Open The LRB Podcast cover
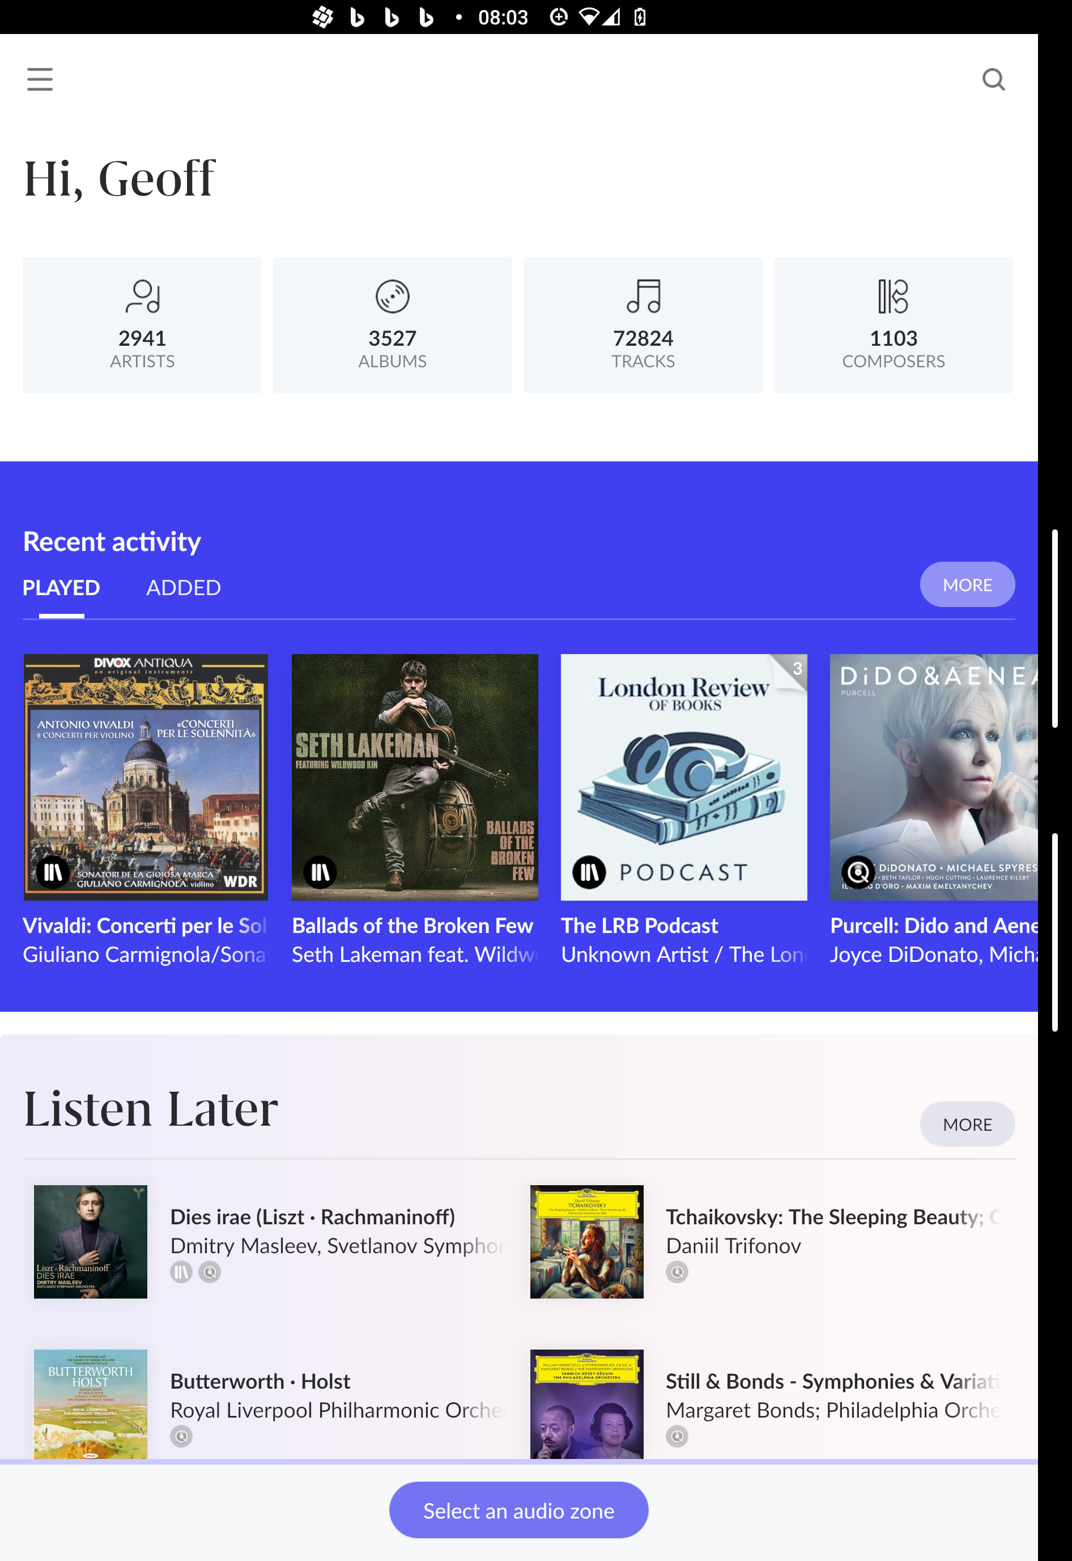The height and width of the screenshot is (1561, 1072). tap(684, 778)
